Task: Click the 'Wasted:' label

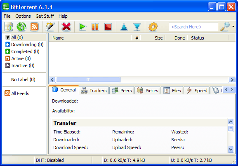Action: 180,132
